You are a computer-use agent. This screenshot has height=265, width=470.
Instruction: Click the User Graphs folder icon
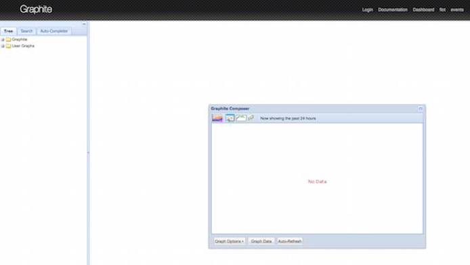8,46
